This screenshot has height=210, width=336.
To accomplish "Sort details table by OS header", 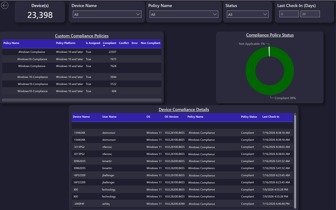I will pos(148,117).
